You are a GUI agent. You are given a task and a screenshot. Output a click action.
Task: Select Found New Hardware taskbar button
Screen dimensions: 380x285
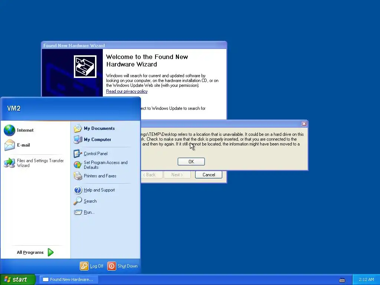[x=69, y=279]
